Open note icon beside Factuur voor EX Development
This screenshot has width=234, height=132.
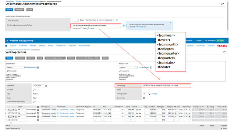click(151, 68)
